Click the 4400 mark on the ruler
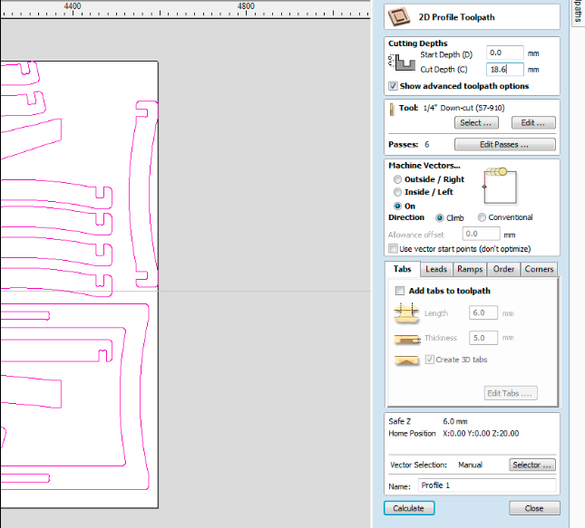Image resolution: width=585 pixels, height=528 pixels. point(73,6)
